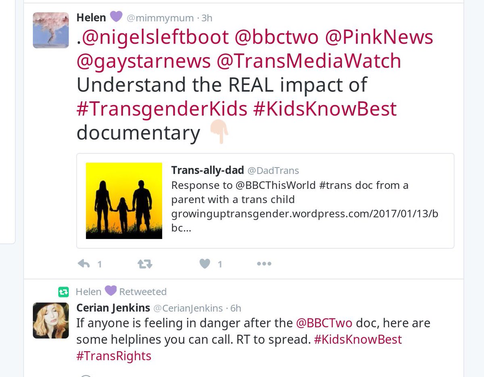
Task: Click the @BBCTwo mention in Cerian's tweet
Action: [x=324, y=323]
